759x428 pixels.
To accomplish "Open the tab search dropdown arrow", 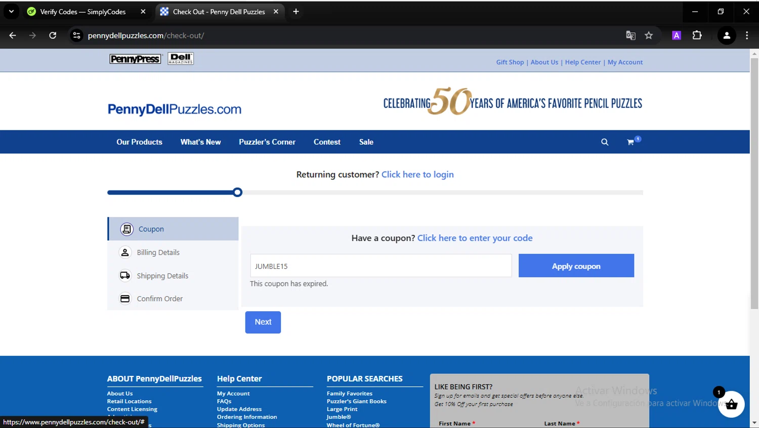I will coord(11,11).
